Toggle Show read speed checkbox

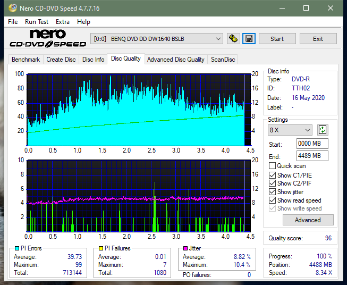click(x=272, y=200)
